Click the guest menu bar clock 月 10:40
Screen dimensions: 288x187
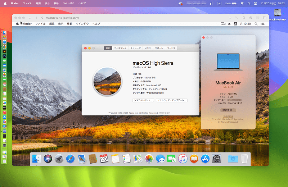coord(246,24)
